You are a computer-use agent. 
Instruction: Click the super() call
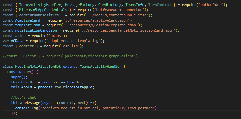pos(19,77)
